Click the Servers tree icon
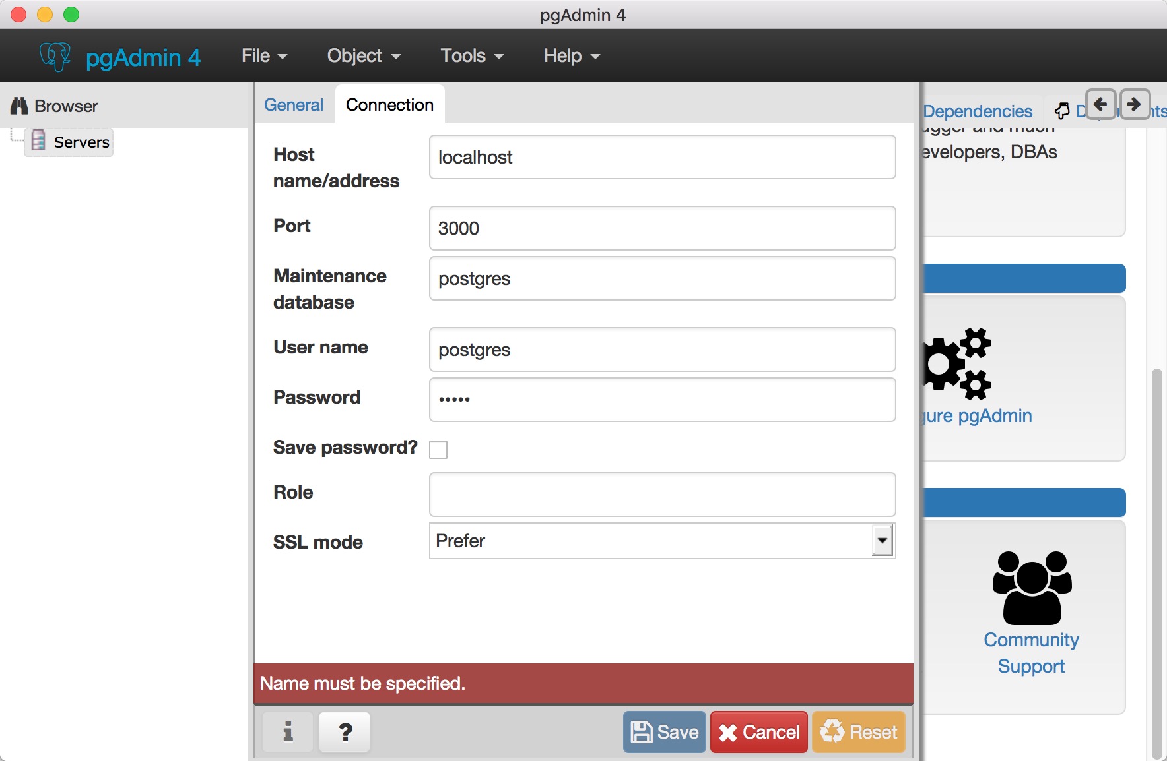 pyautogui.click(x=39, y=141)
